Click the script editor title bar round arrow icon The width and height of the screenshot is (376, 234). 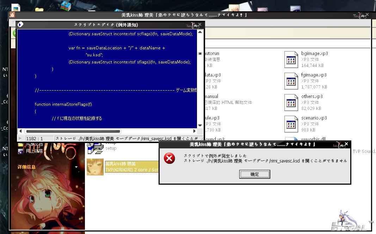pyautogui.click(x=20, y=25)
